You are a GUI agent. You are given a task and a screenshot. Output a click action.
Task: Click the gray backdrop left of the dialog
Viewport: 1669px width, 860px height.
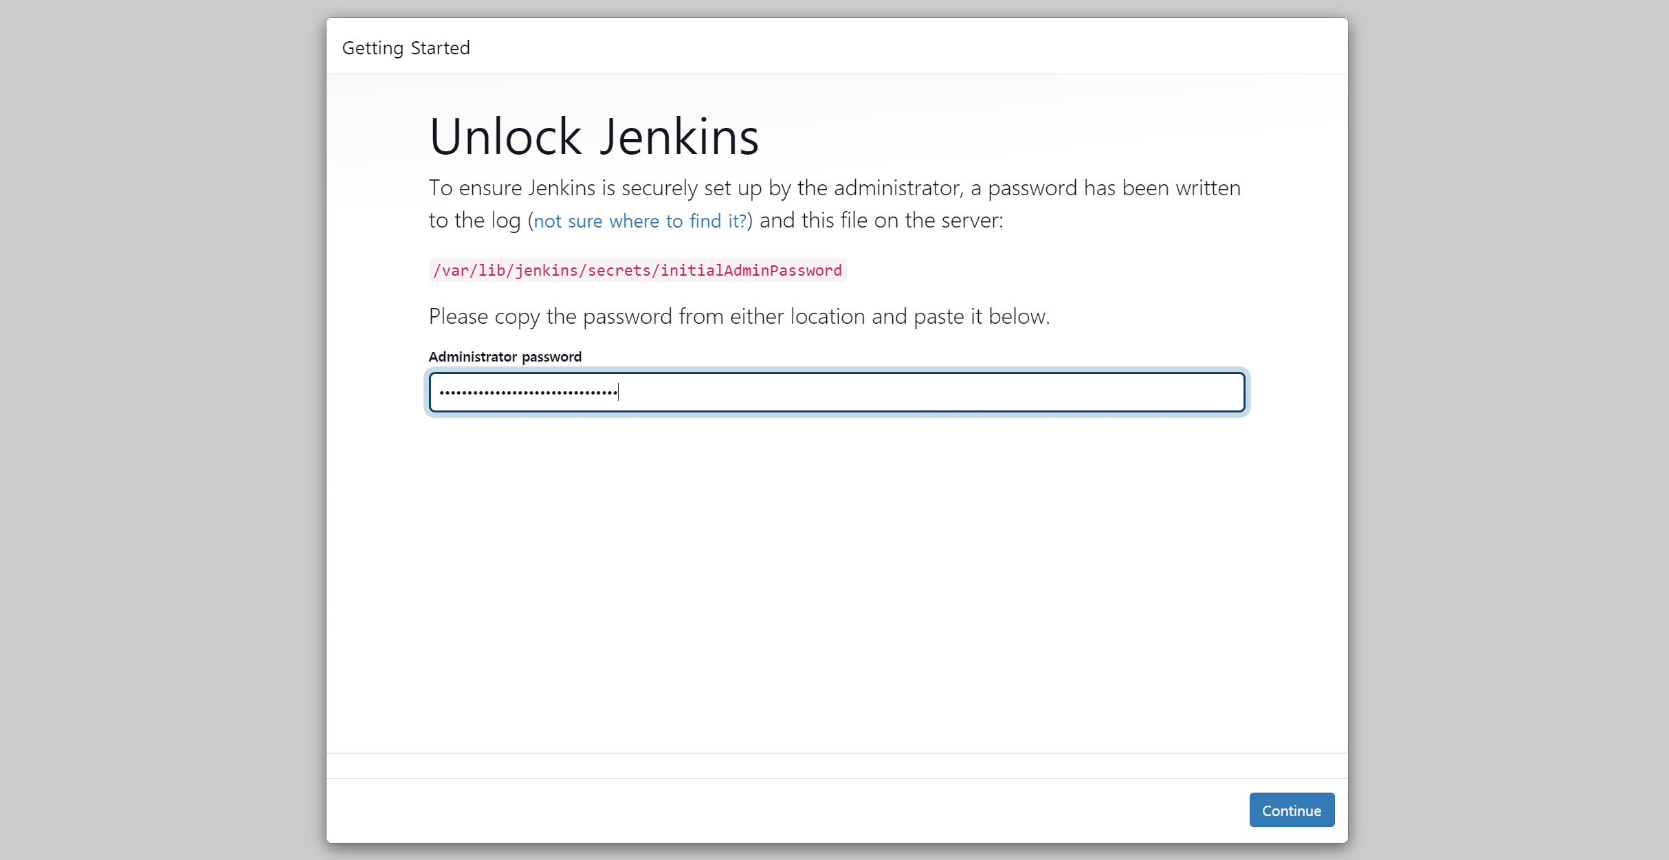point(162,430)
